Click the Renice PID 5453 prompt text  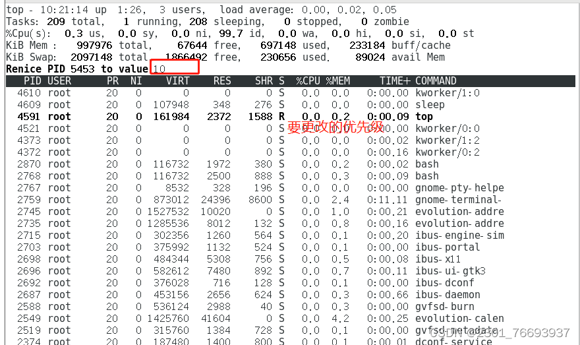(77, 69)
